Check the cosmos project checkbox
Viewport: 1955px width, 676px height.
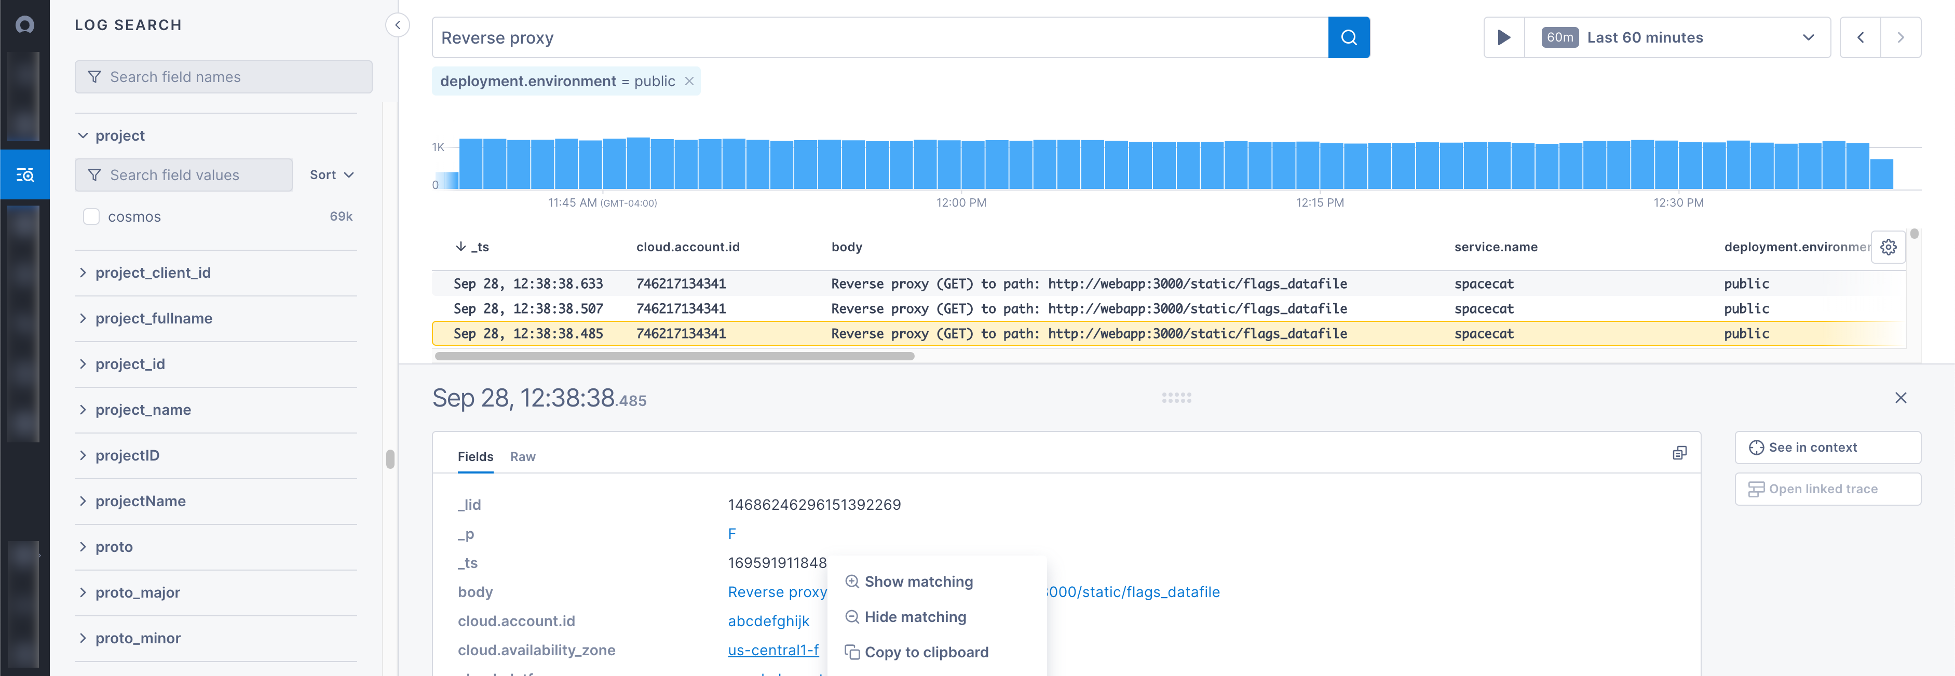point(91,217)
